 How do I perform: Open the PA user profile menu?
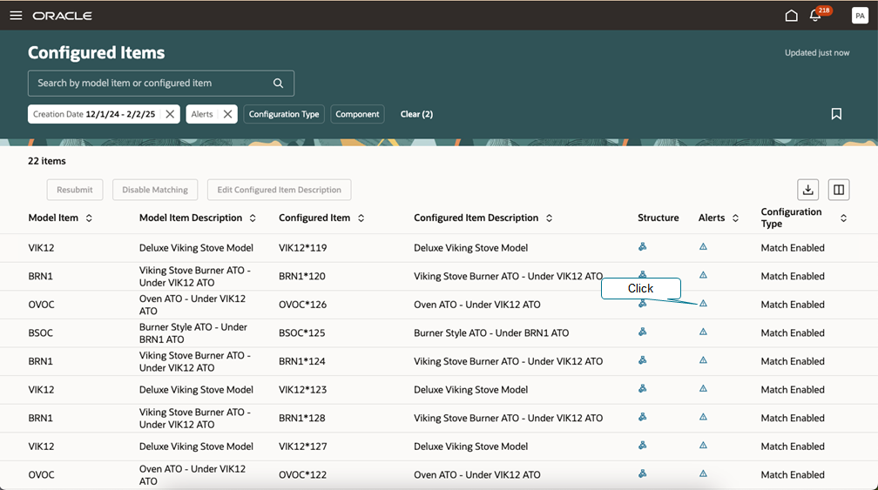point(860,16)
